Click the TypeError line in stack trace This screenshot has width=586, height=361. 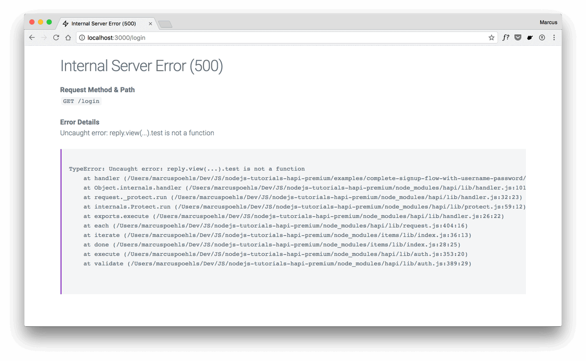point(187,169)
